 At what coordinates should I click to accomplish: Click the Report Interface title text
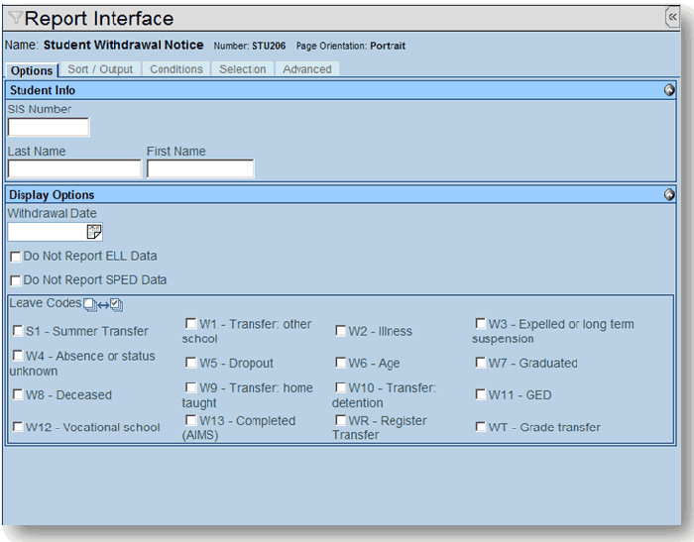99,19
